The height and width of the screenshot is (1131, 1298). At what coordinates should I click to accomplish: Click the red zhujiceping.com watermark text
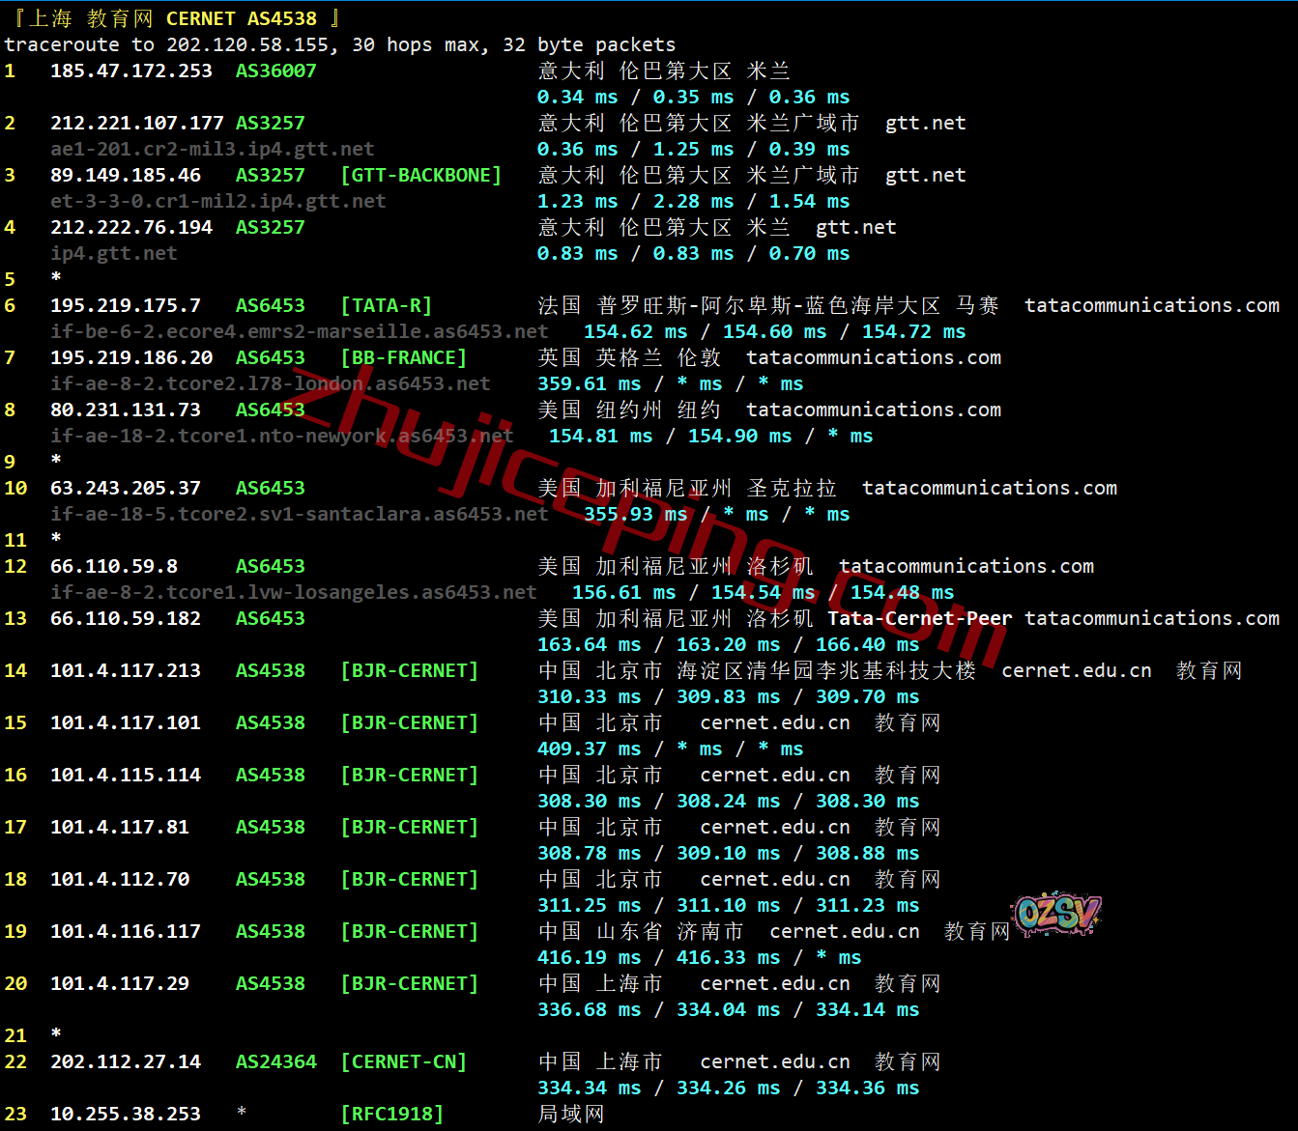tap(646, 503)
